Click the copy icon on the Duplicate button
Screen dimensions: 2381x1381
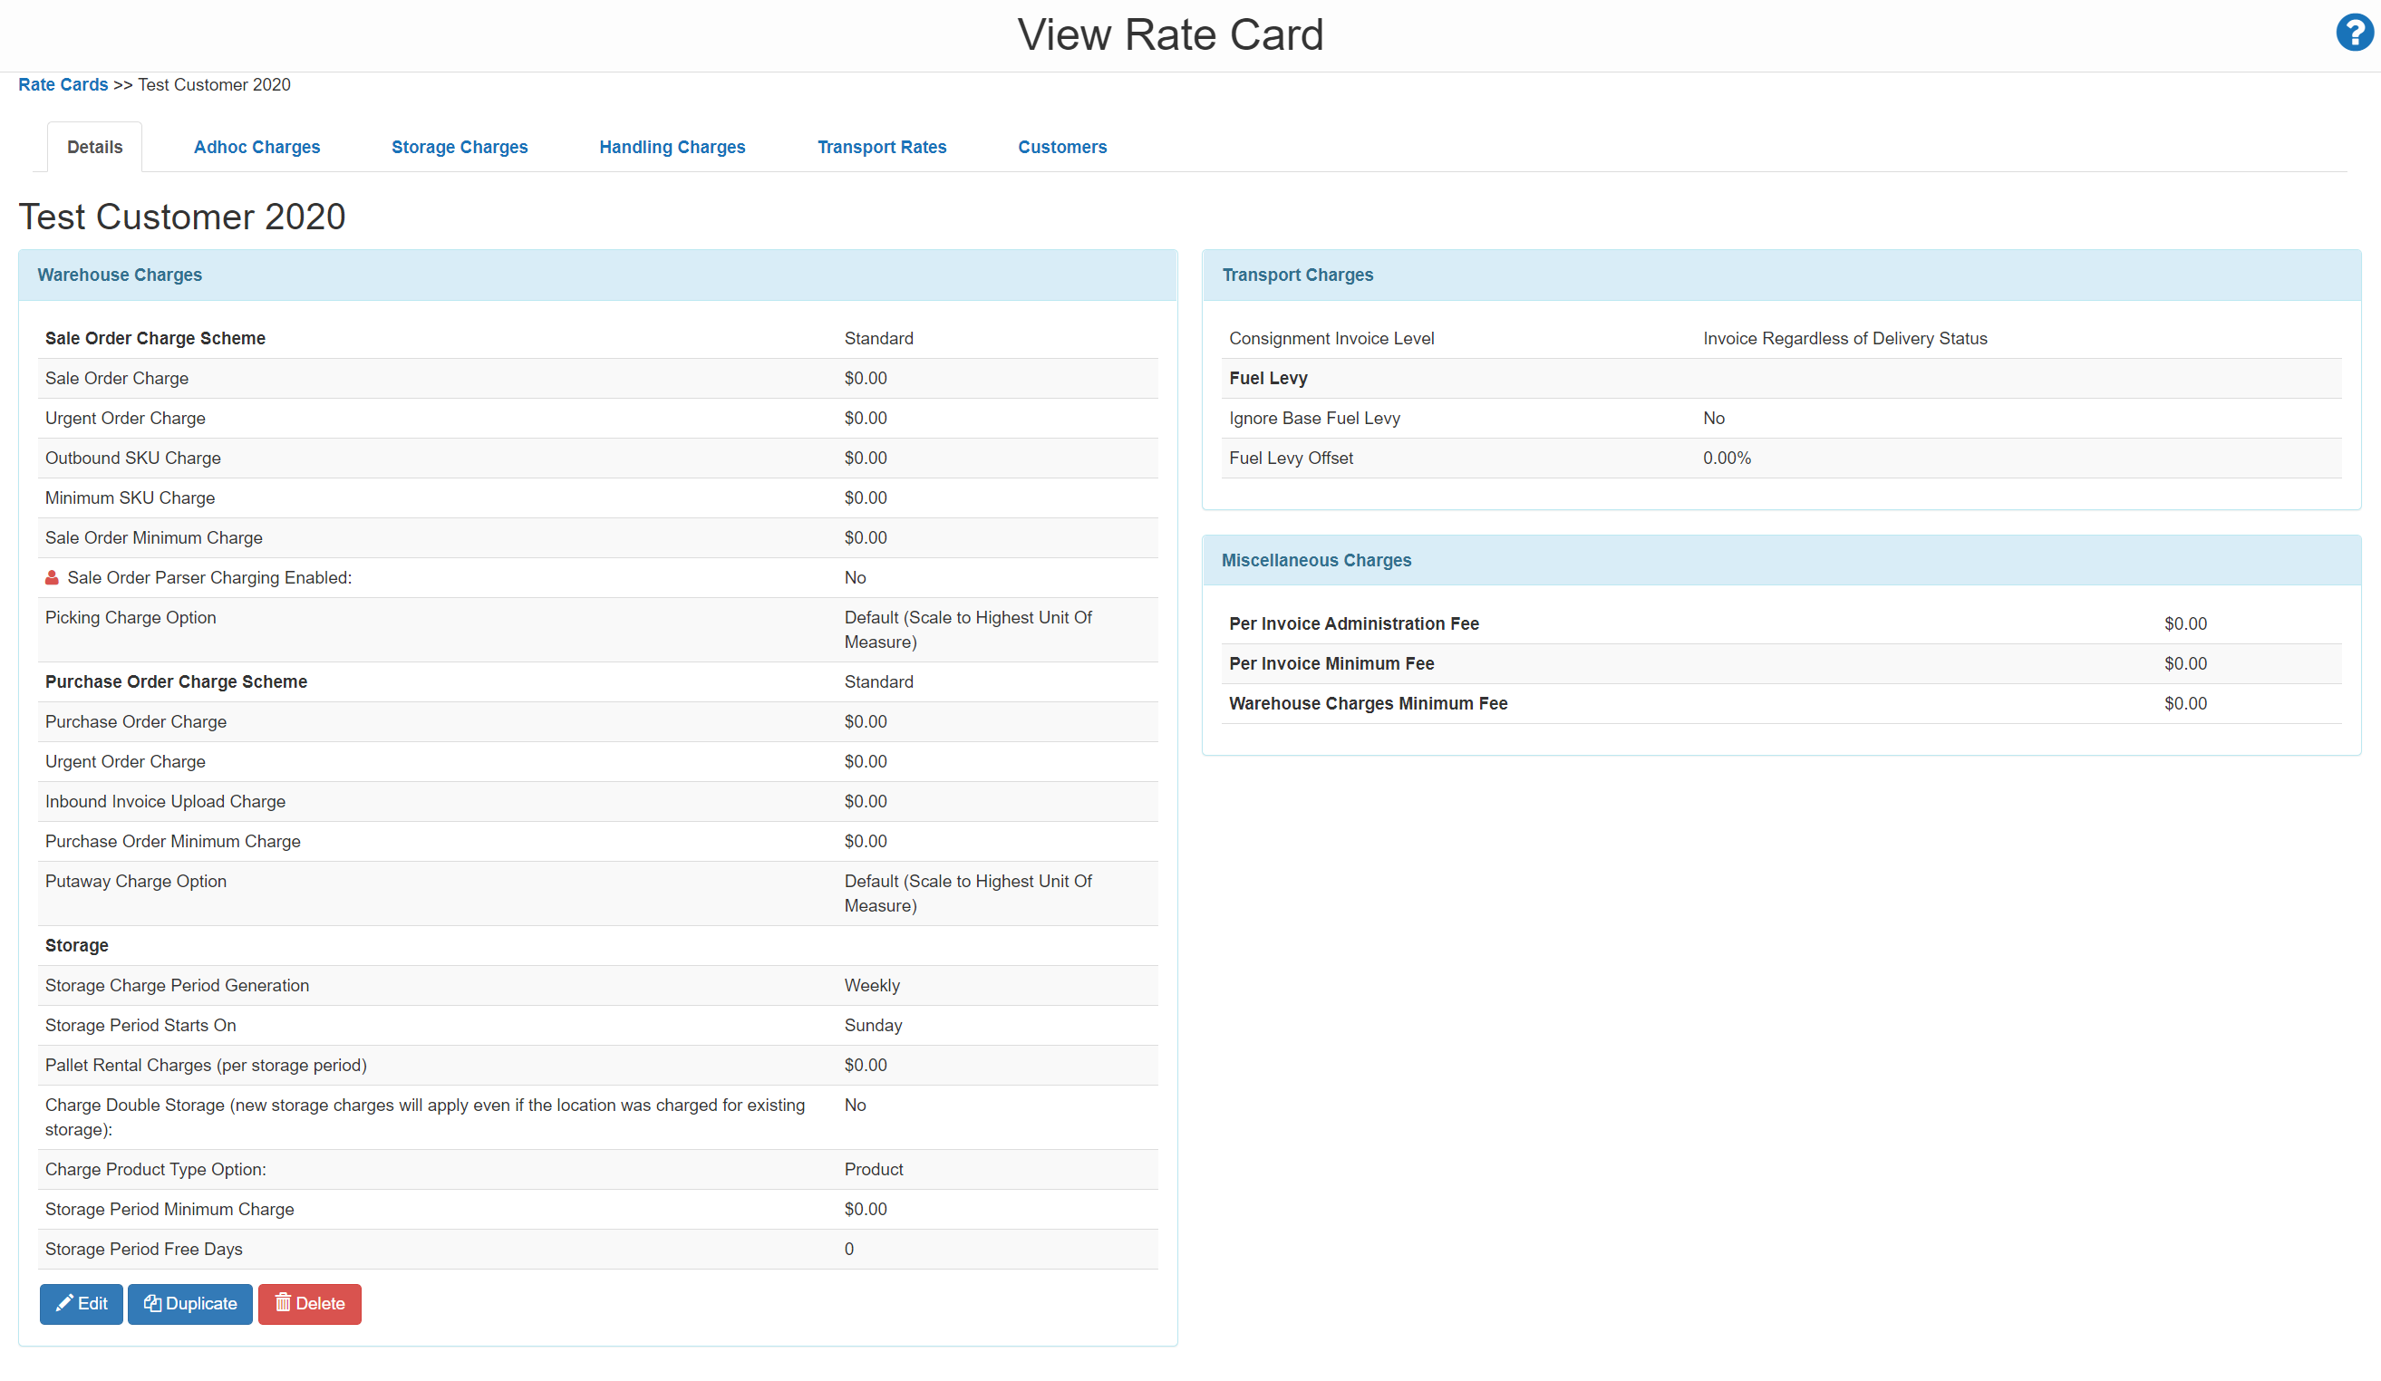(x=154, y=1304)
